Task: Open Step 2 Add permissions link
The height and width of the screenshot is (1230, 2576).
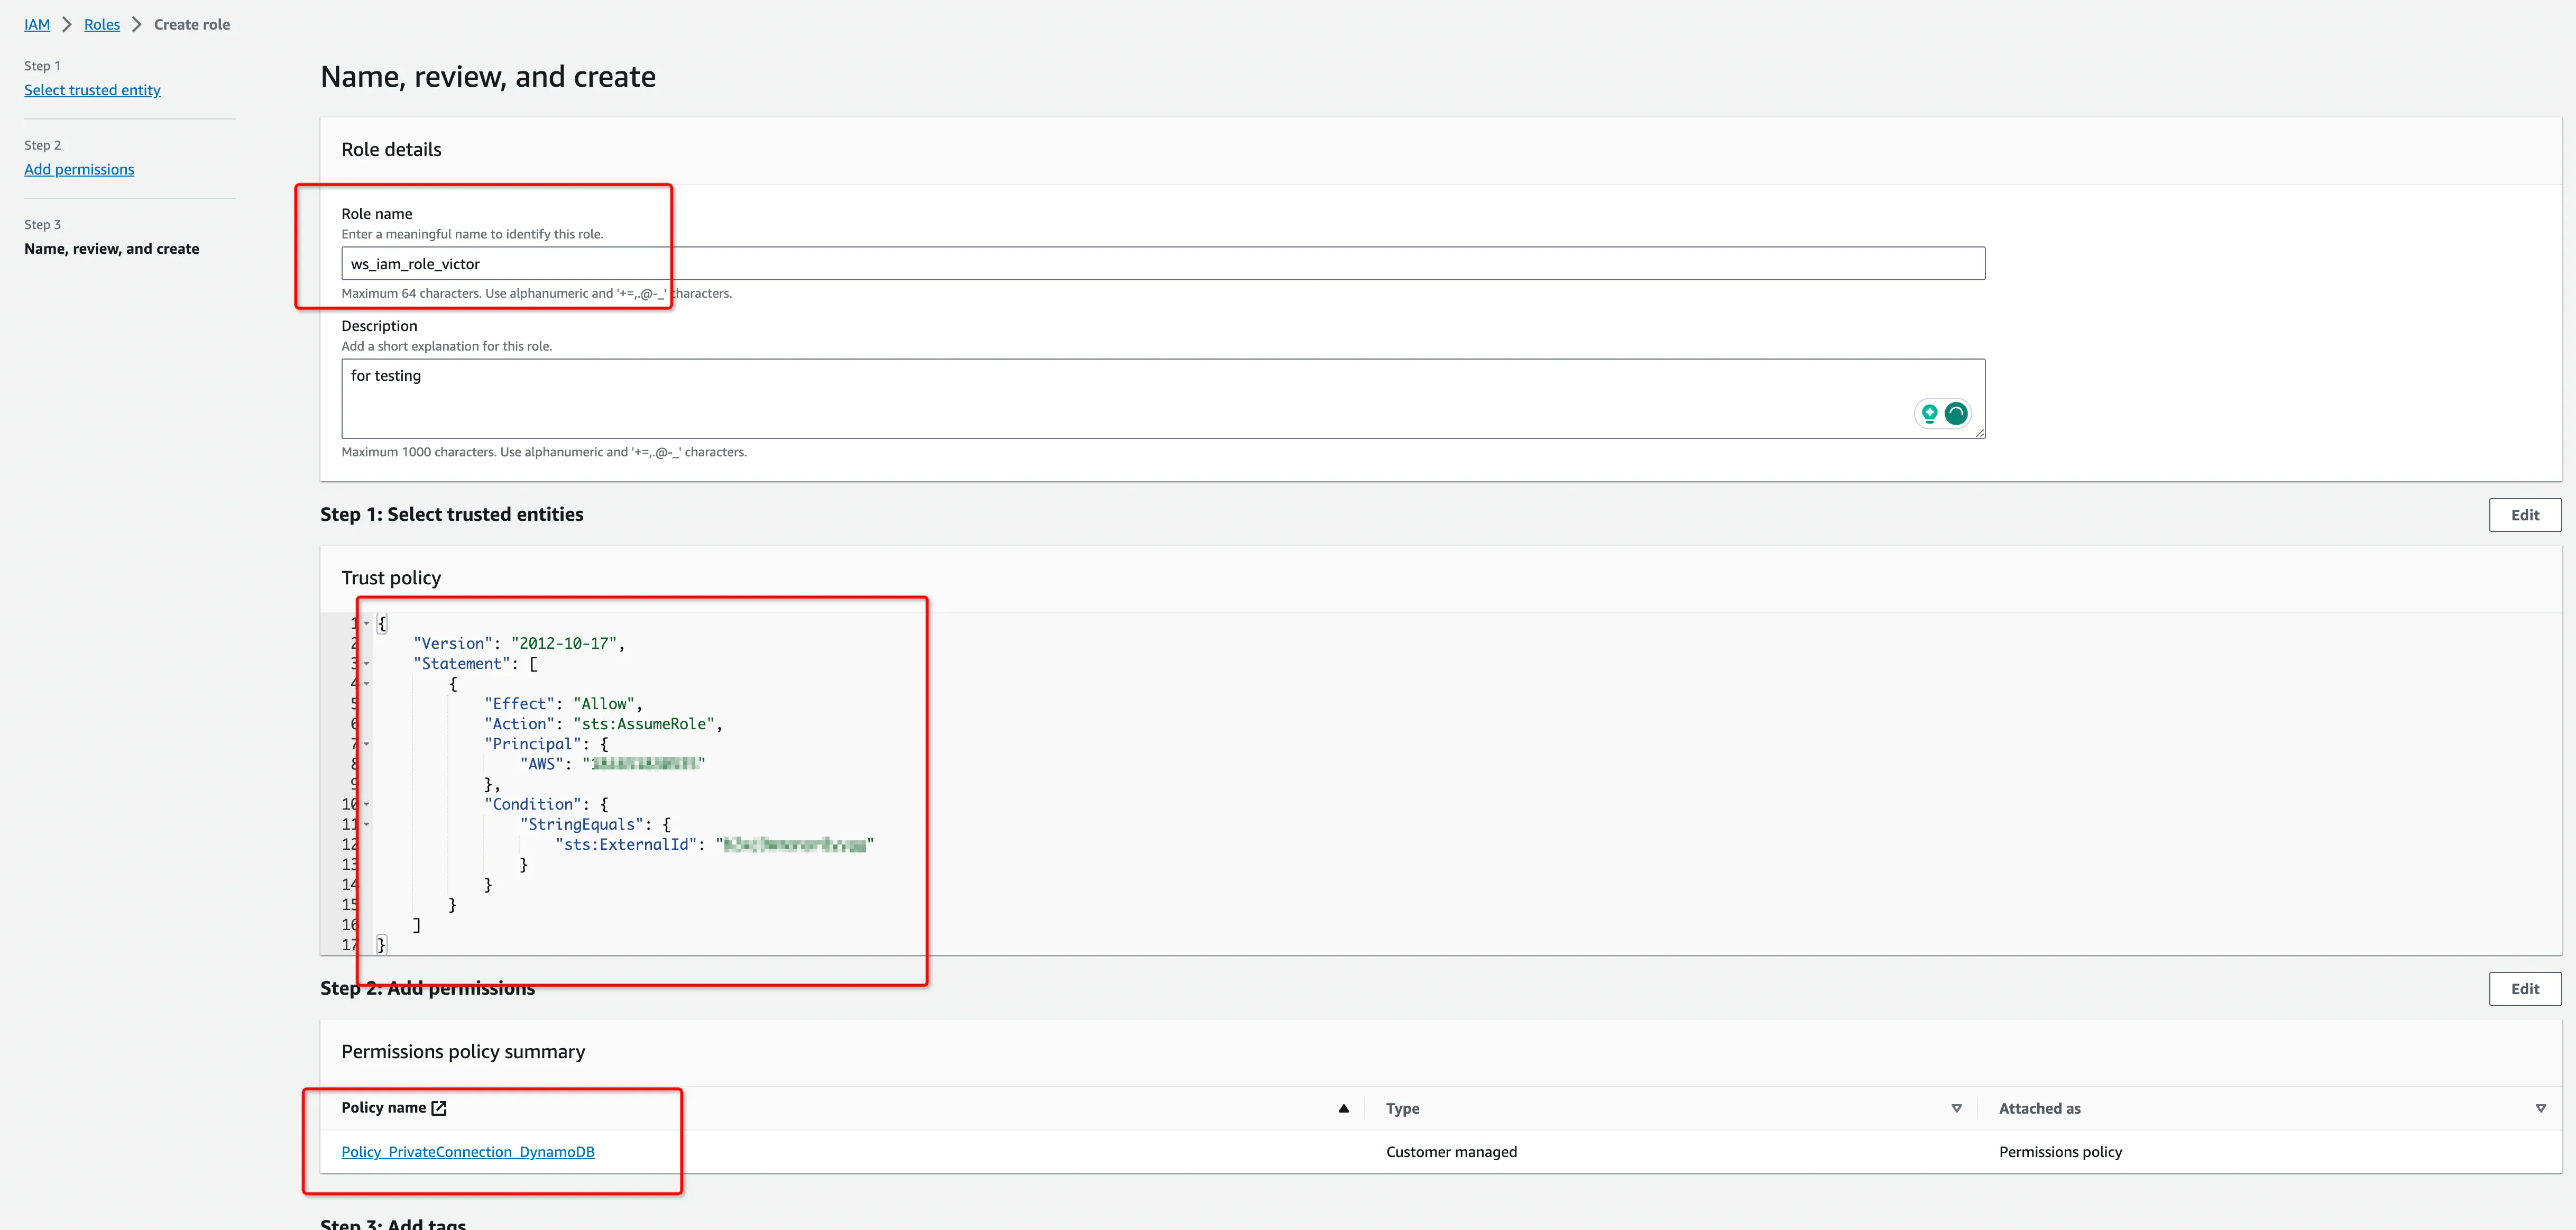Action: pyautogui.click(x=79, y=169)
